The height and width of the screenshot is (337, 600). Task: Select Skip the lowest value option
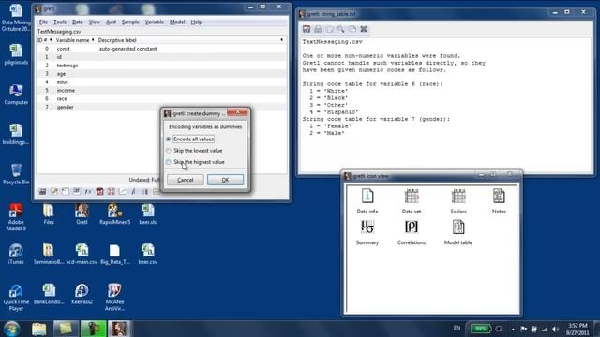[x=194, y=151]
